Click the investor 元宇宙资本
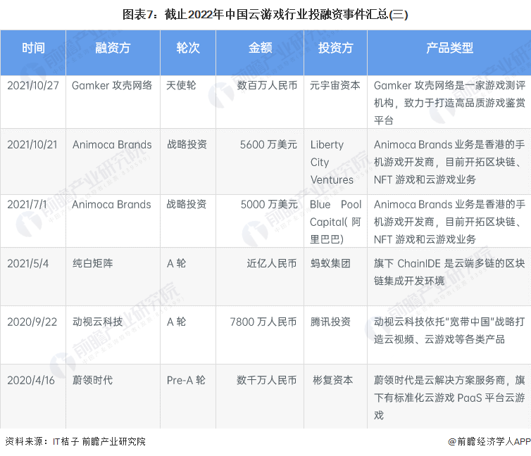 pyautogui.click(x=335, y=85)
